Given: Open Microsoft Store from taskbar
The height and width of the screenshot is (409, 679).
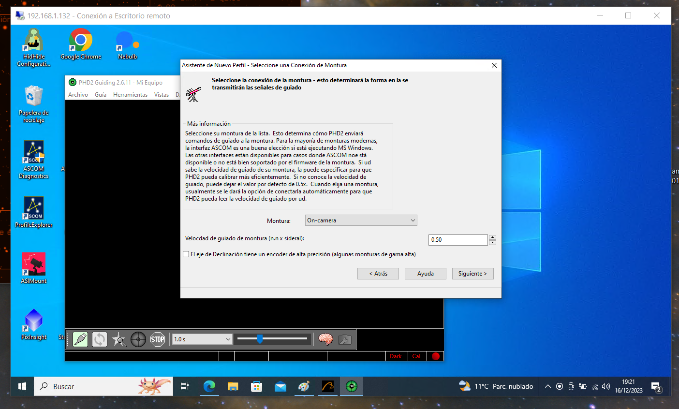Looking at the screenshot, I should [x=256, y=386].
